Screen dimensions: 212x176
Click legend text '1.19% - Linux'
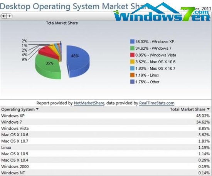tap(147, 75)
